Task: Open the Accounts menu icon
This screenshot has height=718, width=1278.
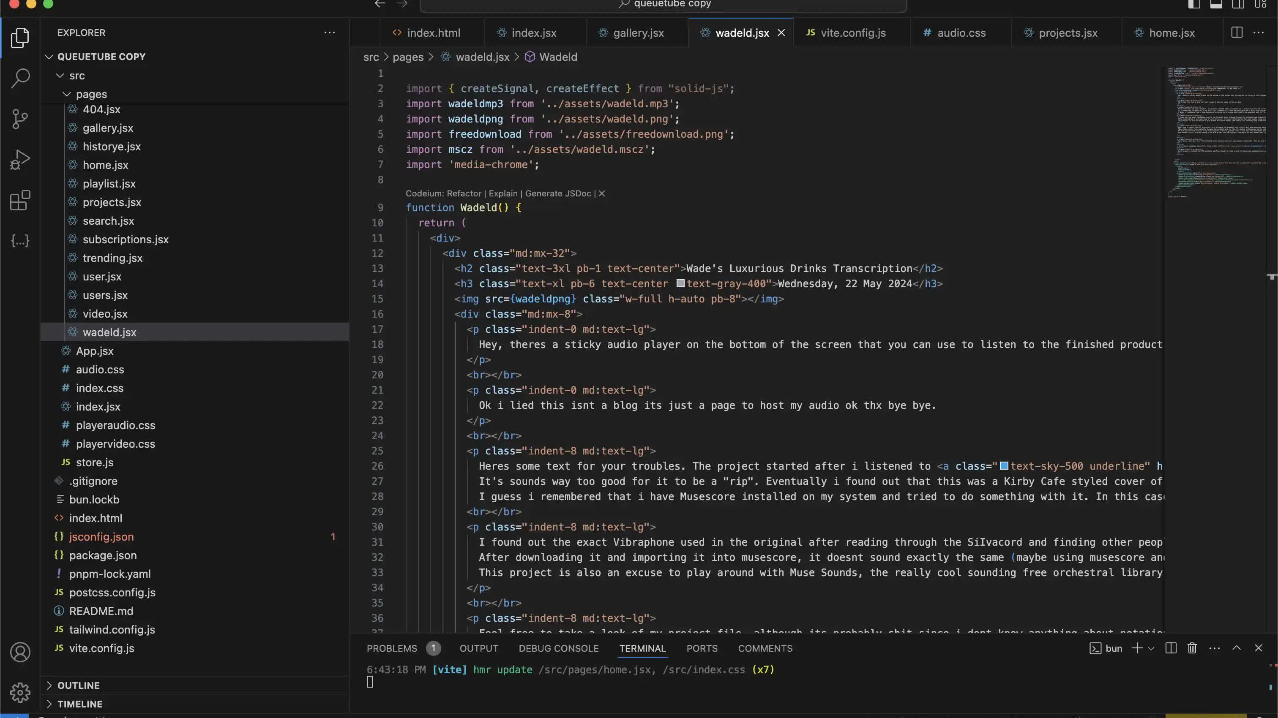Action: 20,652
